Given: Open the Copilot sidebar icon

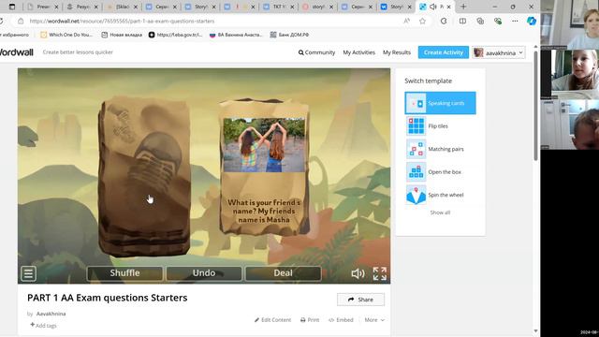Looking at the screenshot, I should click(x=531, y=21).
